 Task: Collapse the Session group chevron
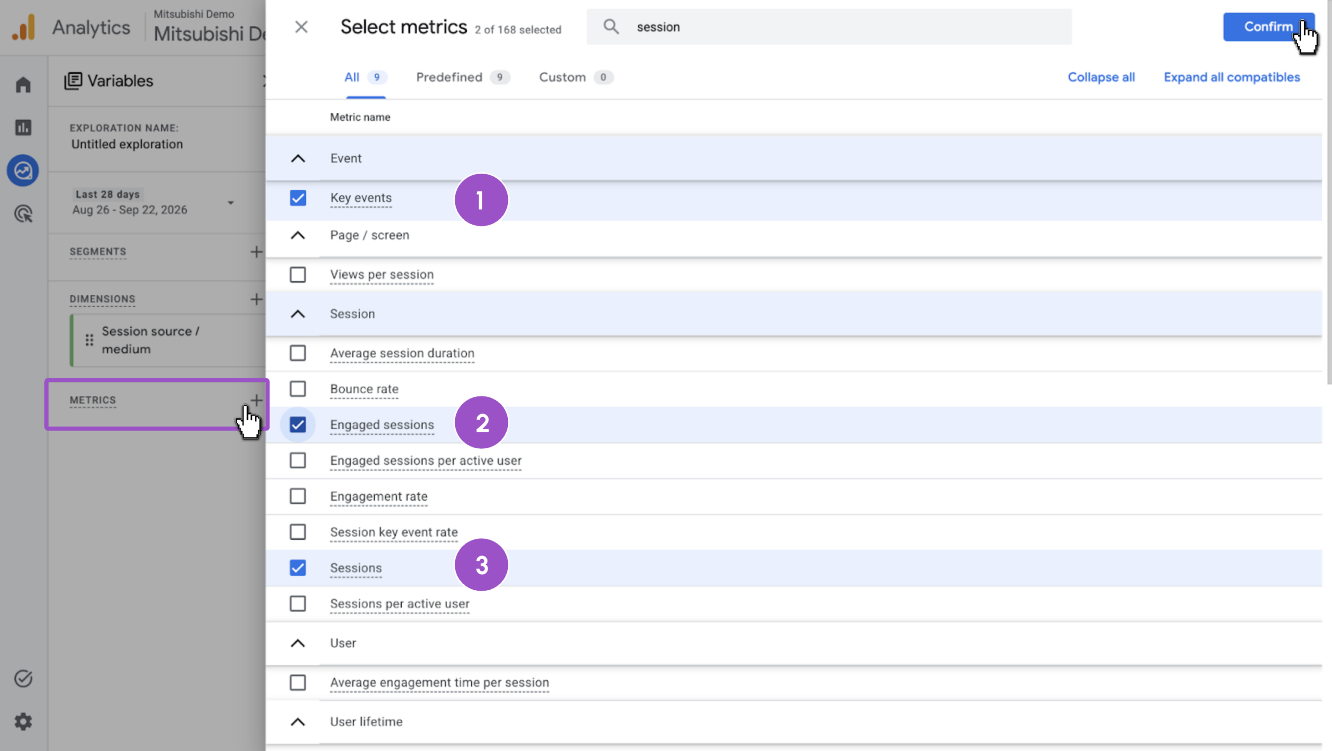pos(298,314)
